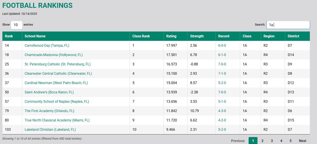Viewport: 317px width, 144px height.
Task: Click the showing entries summary text
Action: coord(42,138)
